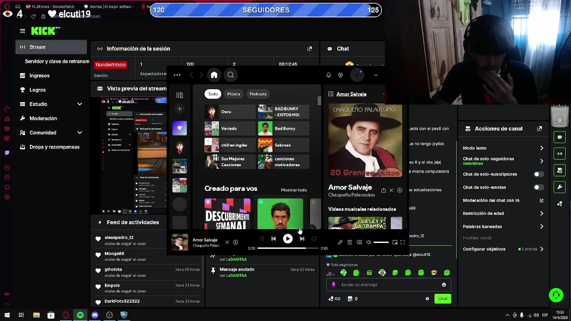Open Descubrimiento Semanal card

pos(228,214)
